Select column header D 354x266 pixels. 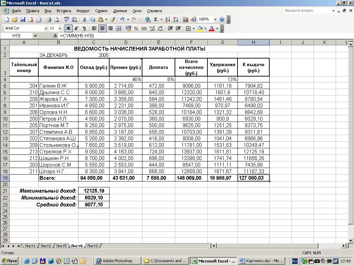coord(126,42)
